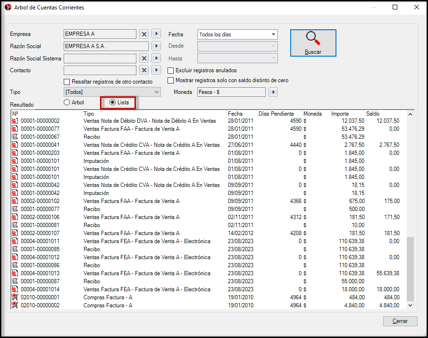Viewport: 428px width, 338px height.
Task: Click receipt icon of Recibo 00001-00000087
Action: (x=15, y=281)
